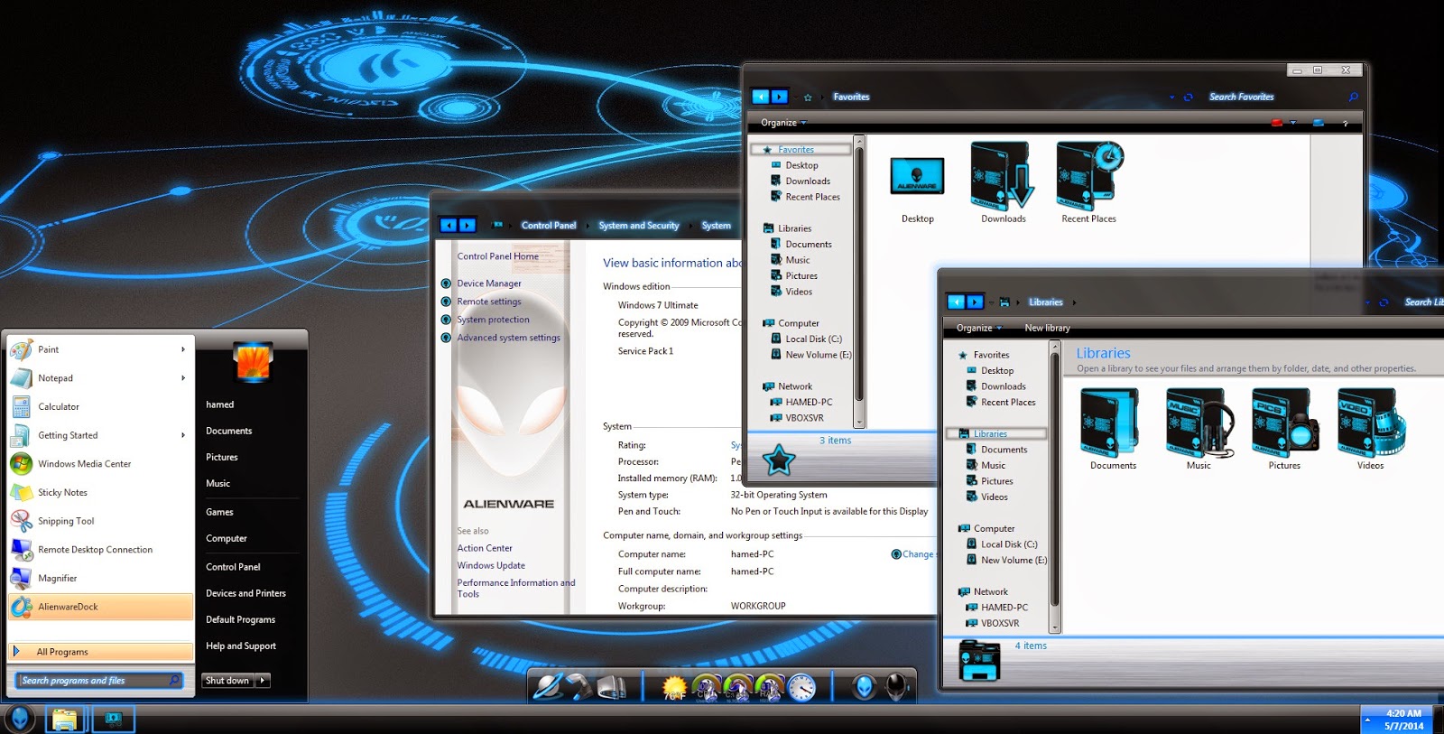Open Windows Explorer from the taskbar

[64, 720]
